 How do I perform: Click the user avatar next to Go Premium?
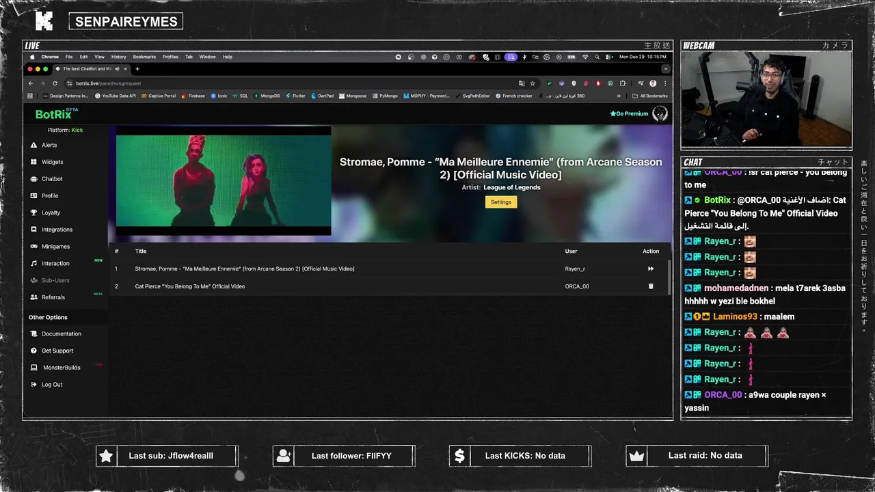[660, 113]
